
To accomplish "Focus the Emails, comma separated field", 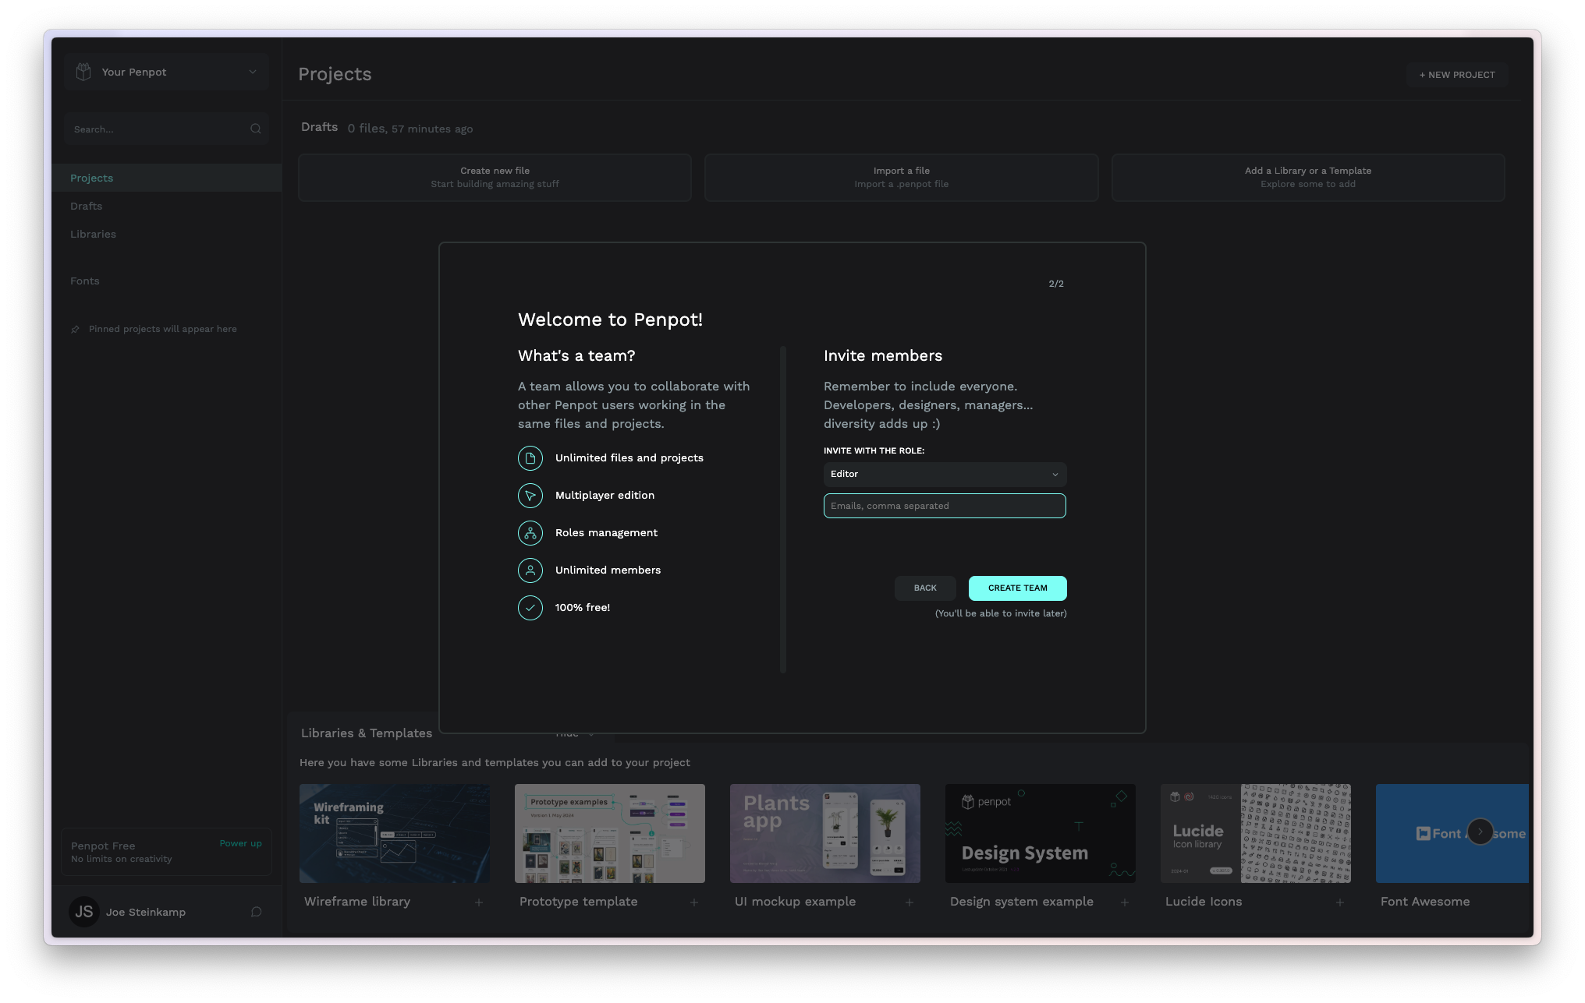I will coord(945,507).
